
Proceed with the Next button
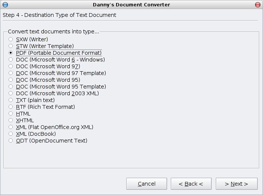(236, 184)
